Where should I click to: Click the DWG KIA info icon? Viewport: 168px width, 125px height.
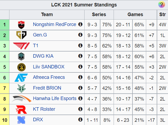(80, 56)
